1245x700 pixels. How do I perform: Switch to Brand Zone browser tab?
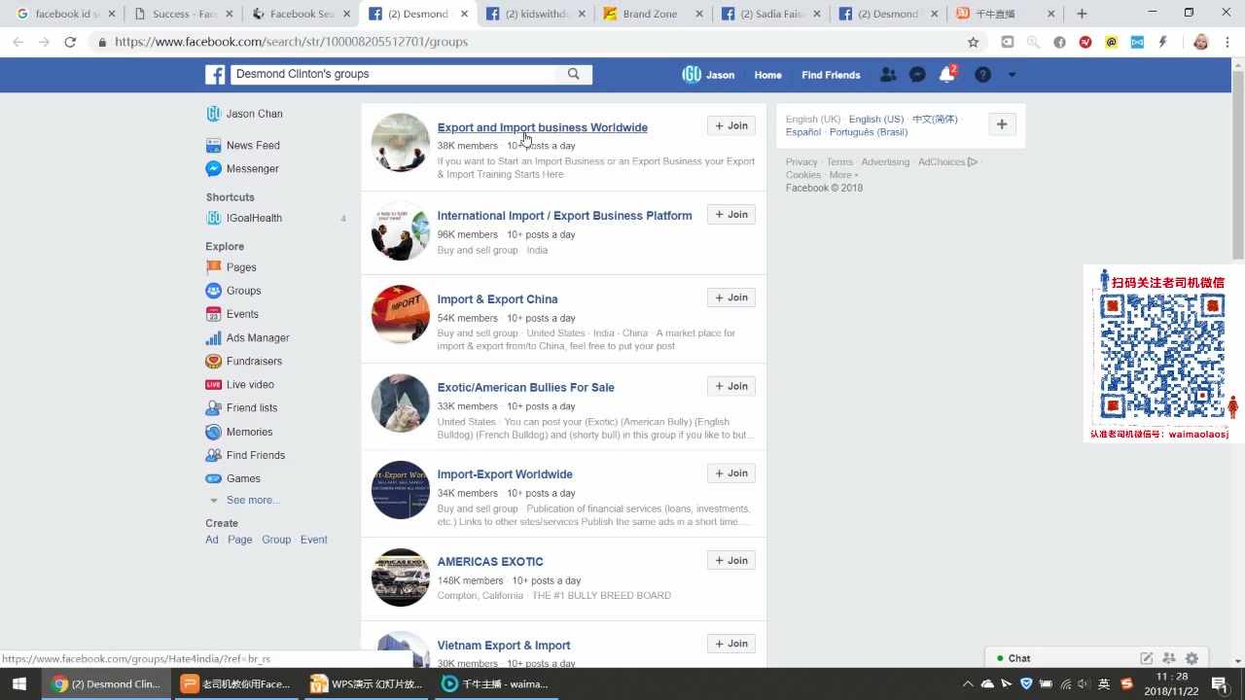pos(650,14)
